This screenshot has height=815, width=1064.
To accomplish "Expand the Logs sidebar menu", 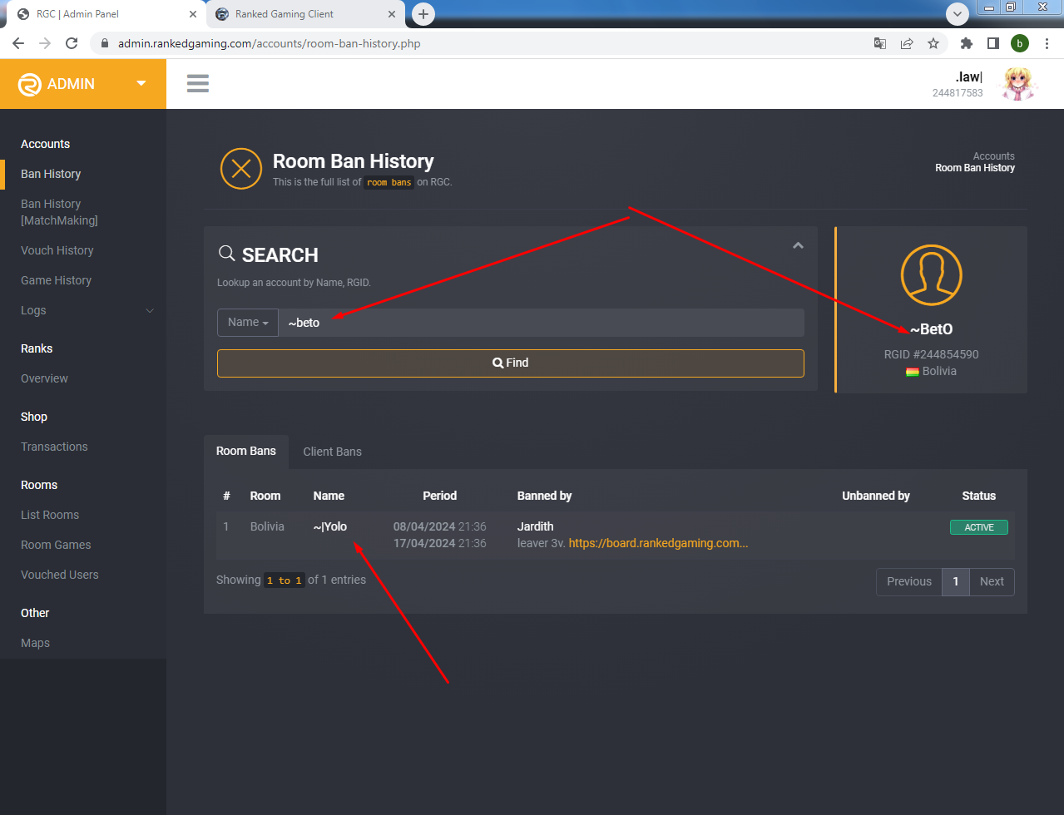I will point(83,310).
